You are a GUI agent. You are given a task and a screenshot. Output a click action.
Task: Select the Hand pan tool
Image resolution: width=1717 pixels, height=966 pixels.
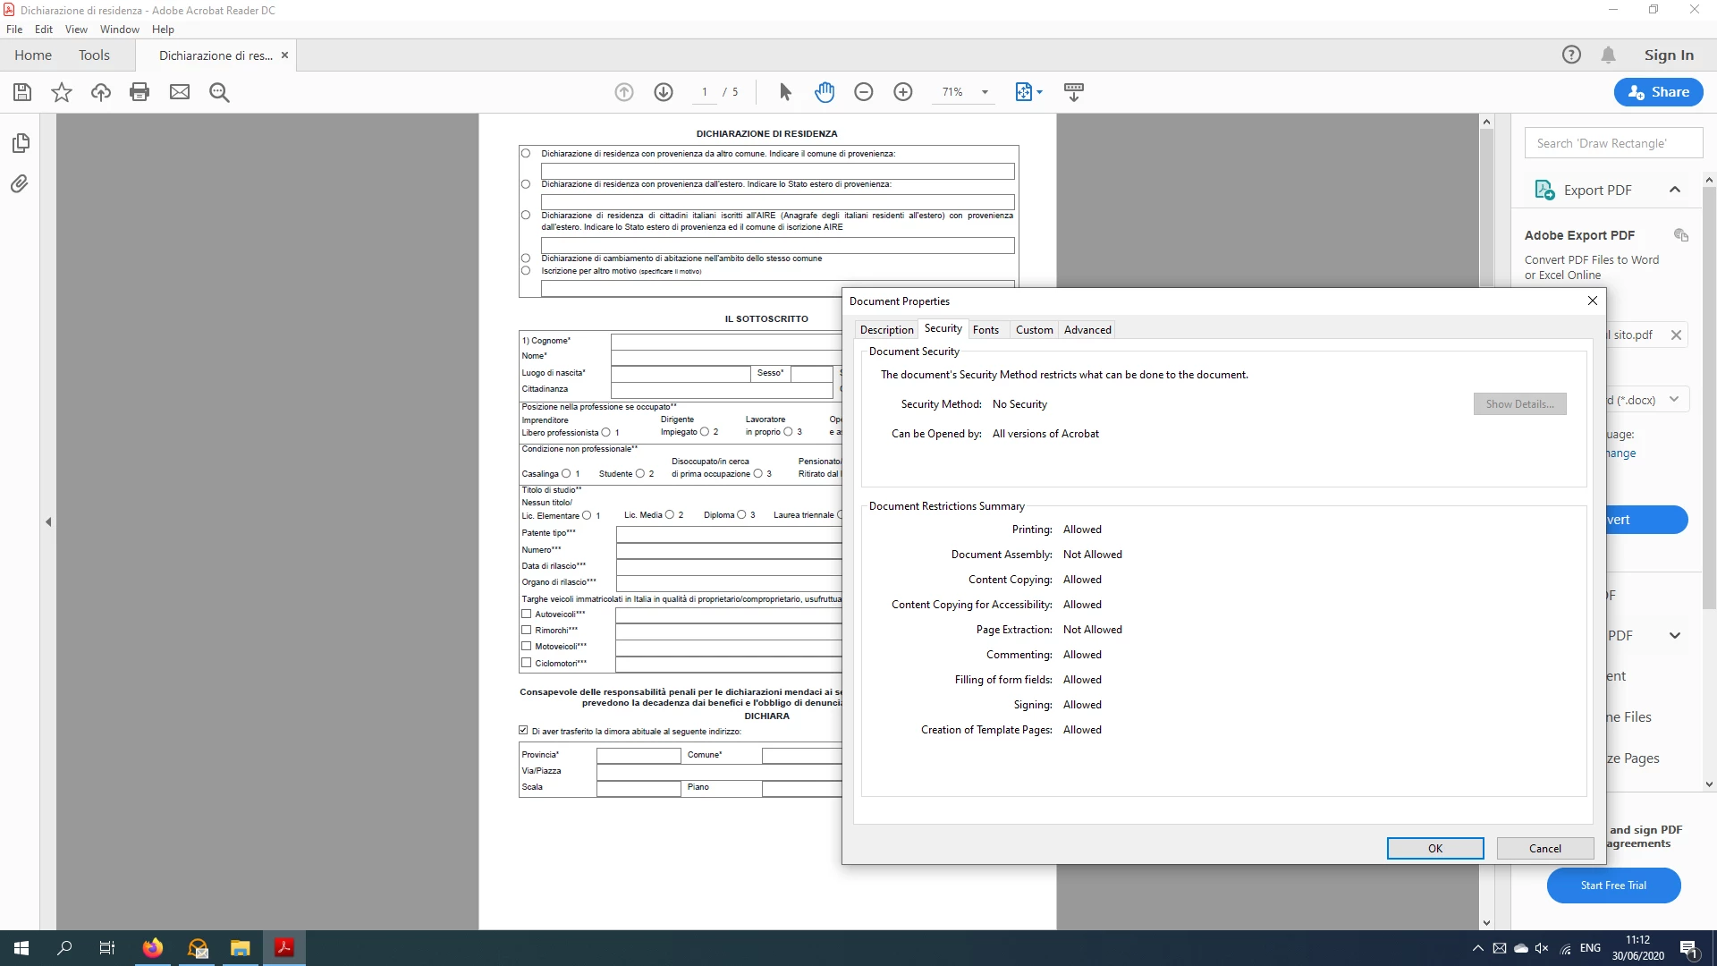click(x=824, y=92)
